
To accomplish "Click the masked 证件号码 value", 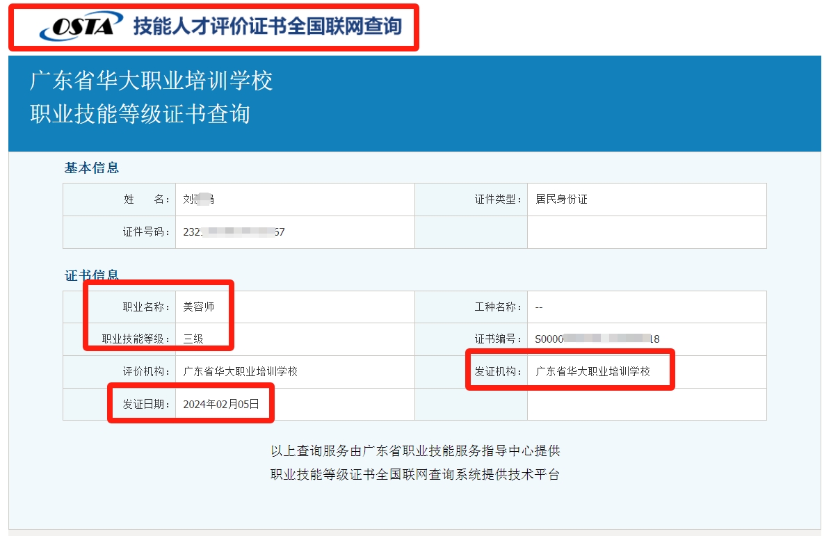I will (209, 232).
